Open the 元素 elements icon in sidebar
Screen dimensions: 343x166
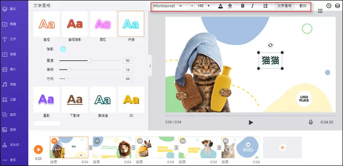pos(5,100)
